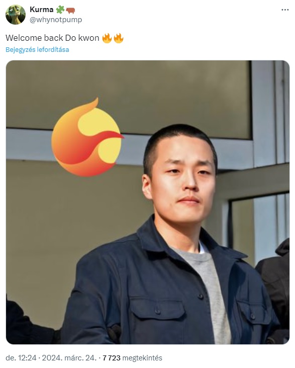Open the de. 12:24 timestamp link
The width and height of the screenshot is (295, 368).
[x=21, y=358]
